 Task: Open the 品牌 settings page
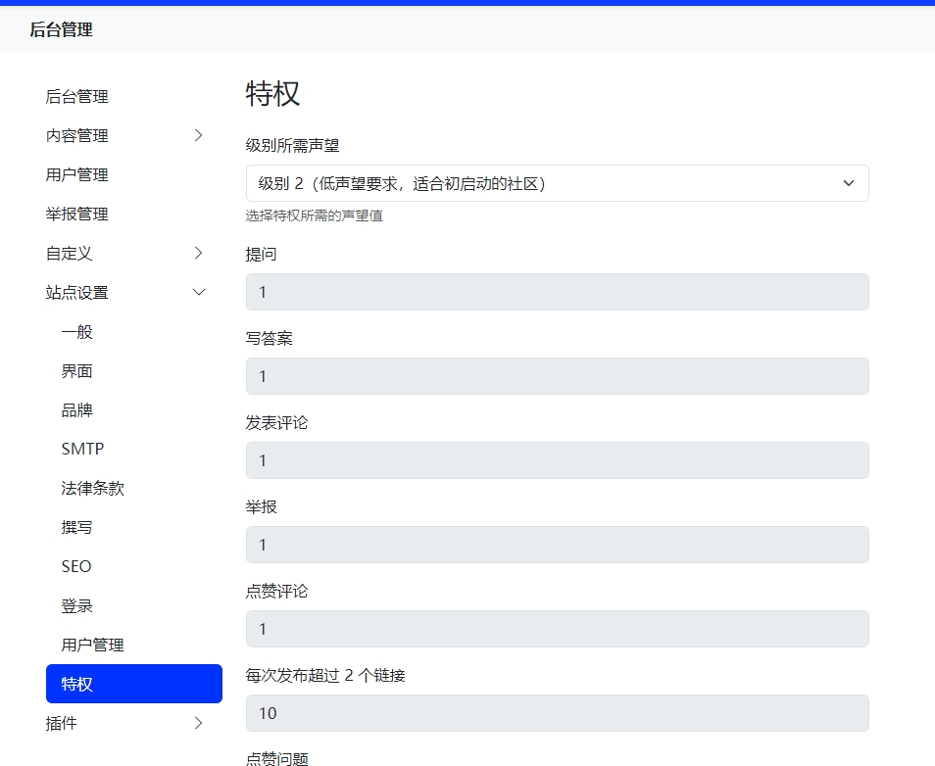[x=133, y=410]
